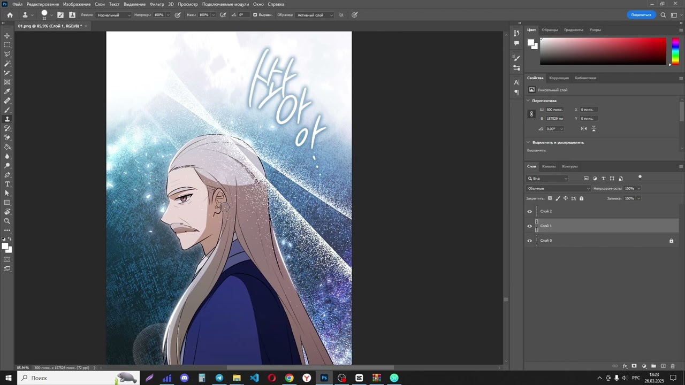
Task: Hide layer Слой 2
Action: point(530,211)
